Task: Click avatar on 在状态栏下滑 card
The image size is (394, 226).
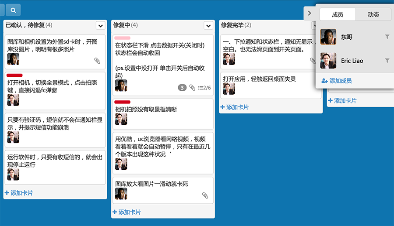Action: 121,86
